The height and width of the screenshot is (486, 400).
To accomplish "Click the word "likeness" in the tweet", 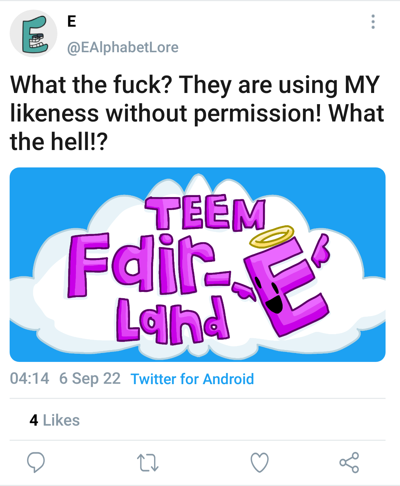I will pos(54,113).
